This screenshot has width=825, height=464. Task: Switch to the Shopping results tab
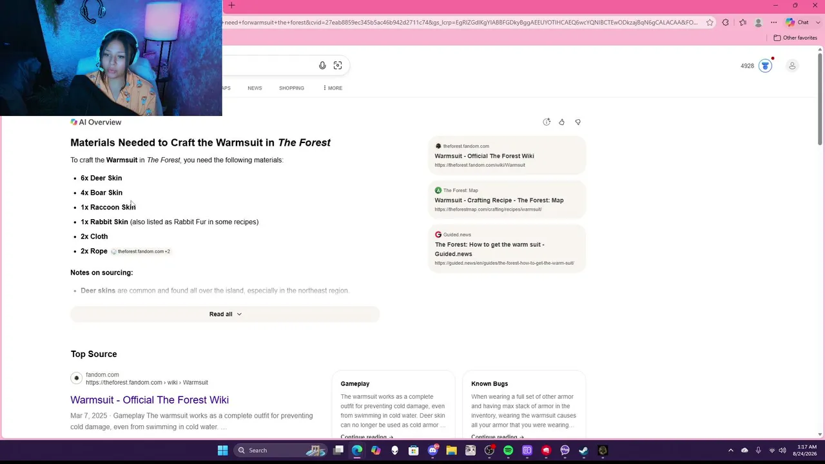coord(291,88)
